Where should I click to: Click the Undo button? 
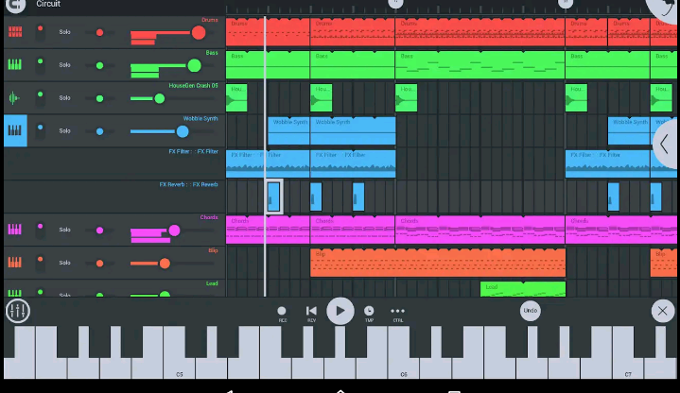530,311
